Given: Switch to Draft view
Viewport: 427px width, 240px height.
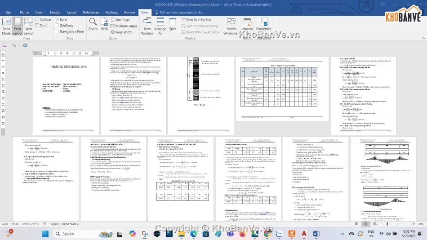Looking at the screenshot, I should tap(42, 25).
